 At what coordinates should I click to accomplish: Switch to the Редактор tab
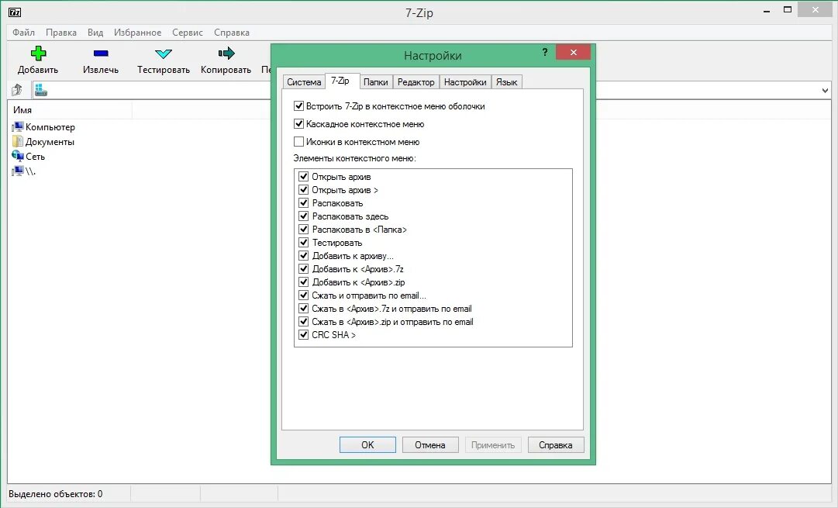(x=416, y=81)
